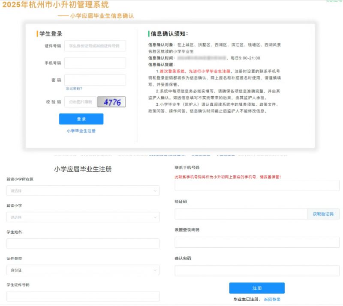The image size is (343, 306).
Task: Focus the 学生证件号码 input field
Action: coord(83,296)
